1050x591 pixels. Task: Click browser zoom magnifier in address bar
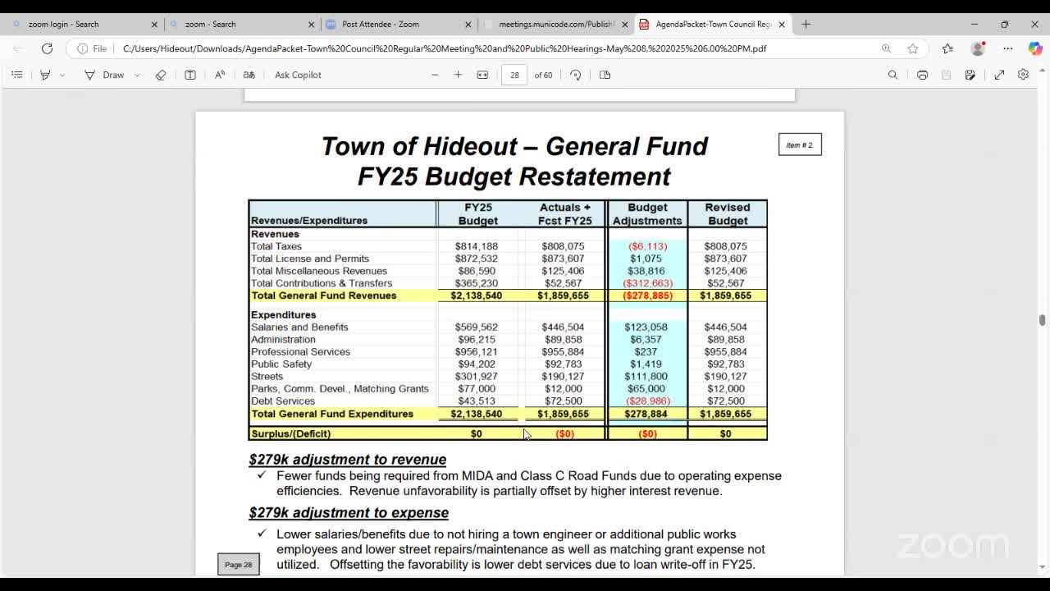tap(886, 48)
